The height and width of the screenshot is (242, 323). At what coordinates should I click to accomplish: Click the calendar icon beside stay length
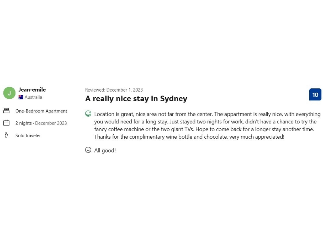6,123
